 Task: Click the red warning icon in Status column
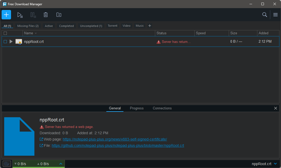(158, 42)
